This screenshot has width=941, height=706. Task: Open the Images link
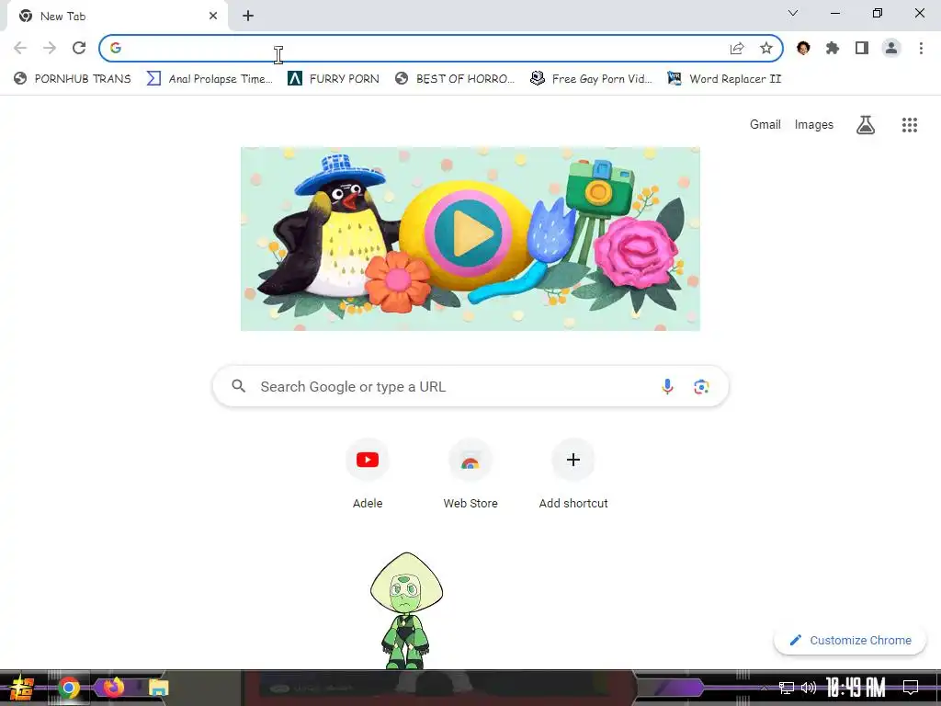[814, 124]
